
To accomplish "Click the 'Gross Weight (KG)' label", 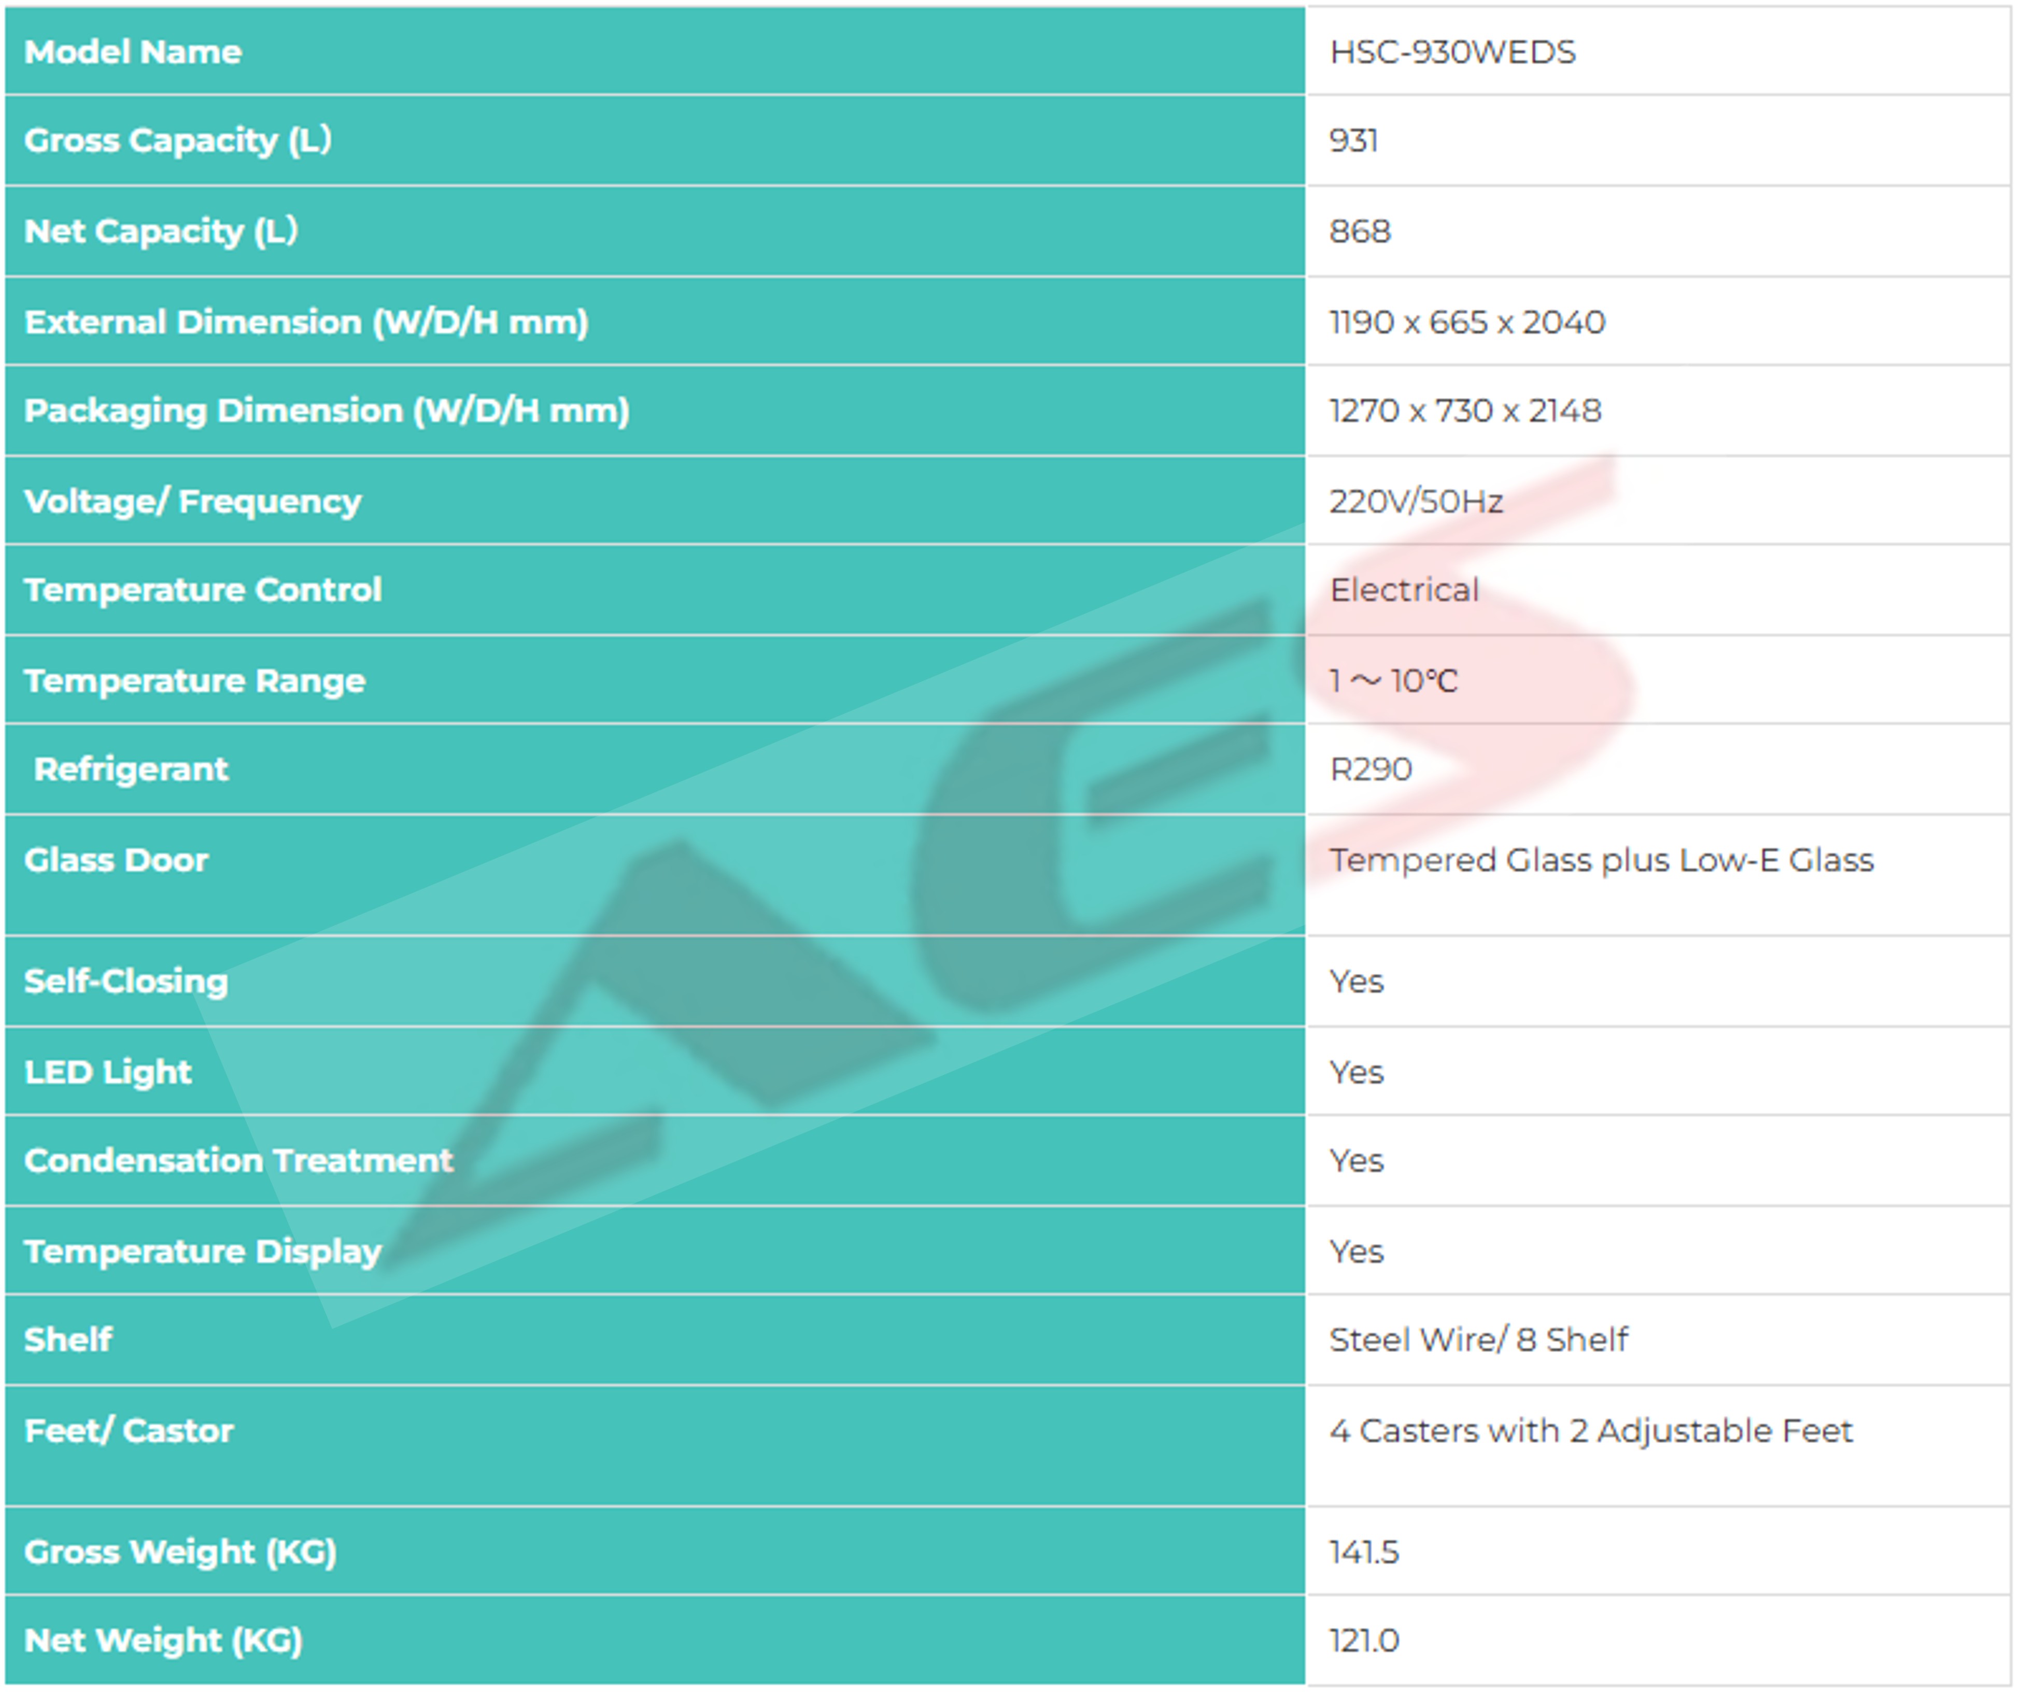I will 181,1552.
